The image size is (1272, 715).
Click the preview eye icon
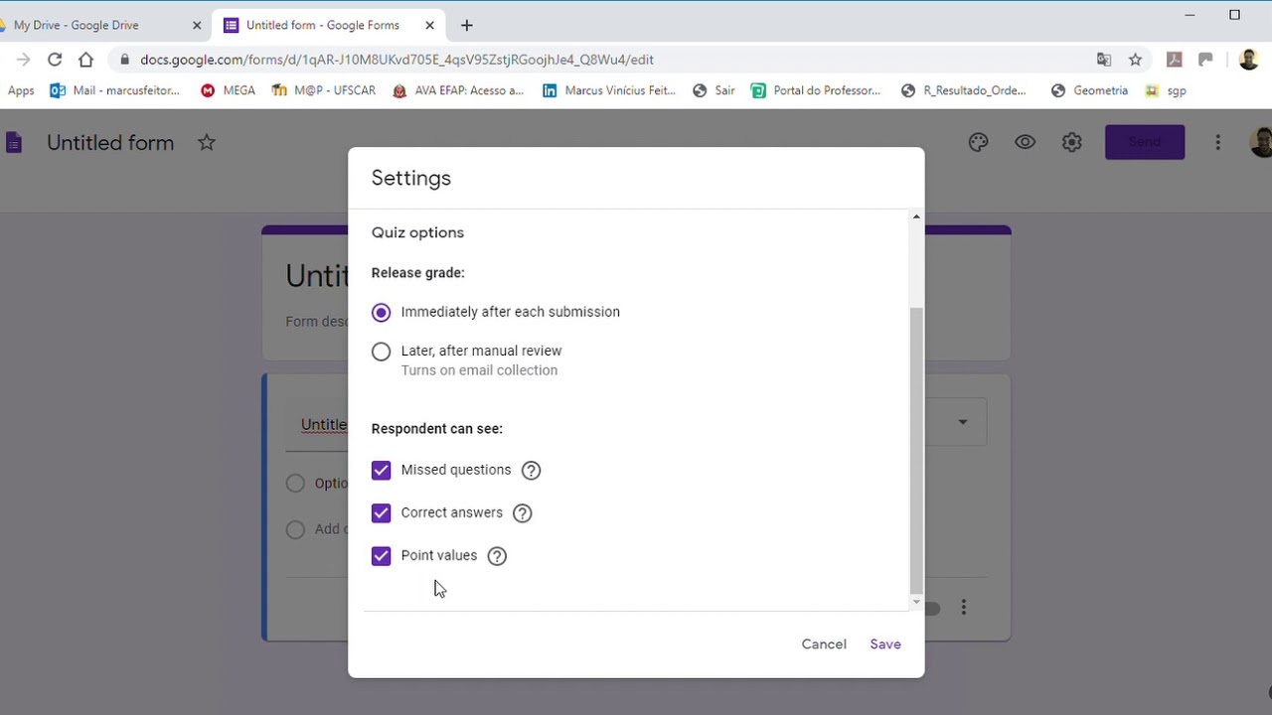pos(1025,143)
